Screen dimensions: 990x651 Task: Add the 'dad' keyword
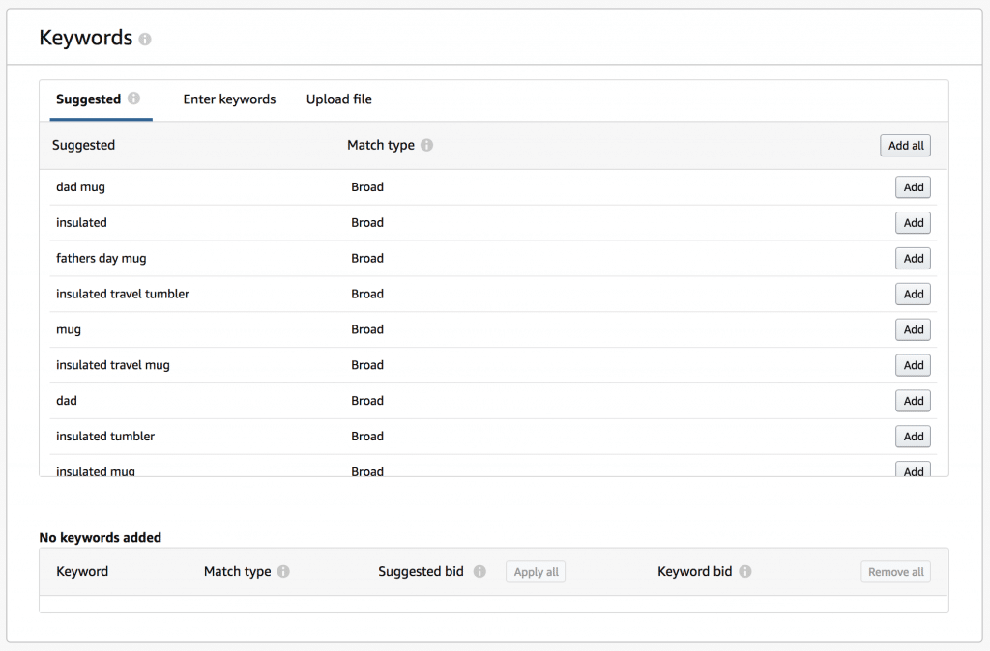pos(913,401)
